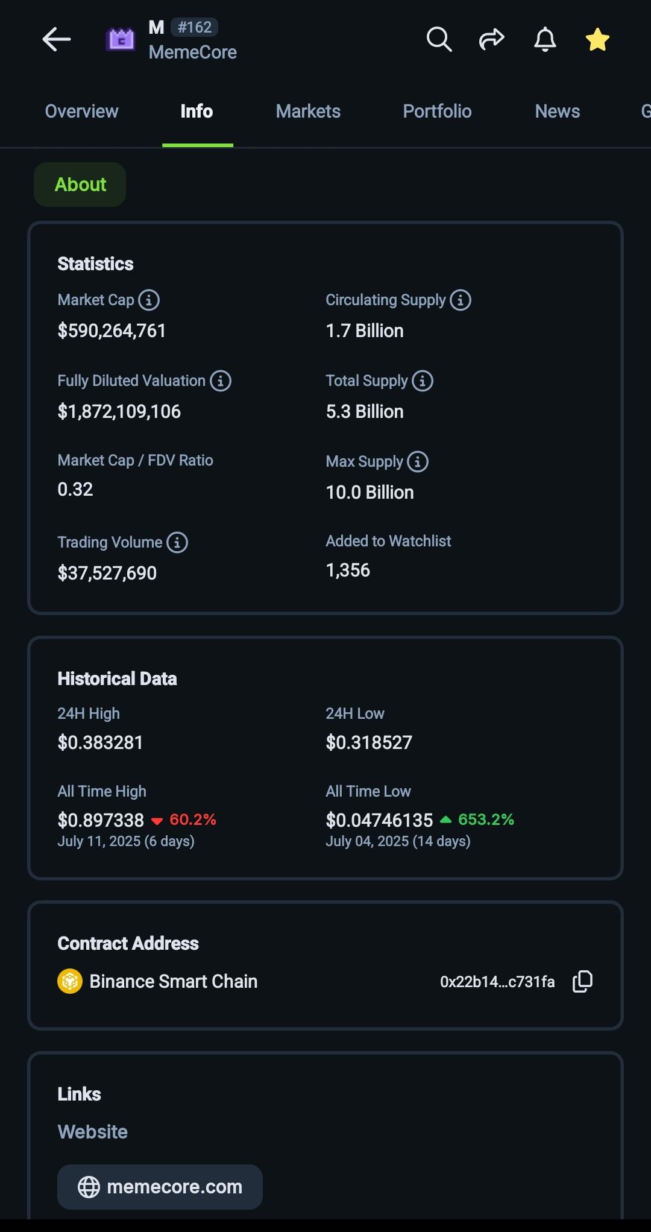
Task: Copy the contract address icon
Action: click(x=582, y=982)
